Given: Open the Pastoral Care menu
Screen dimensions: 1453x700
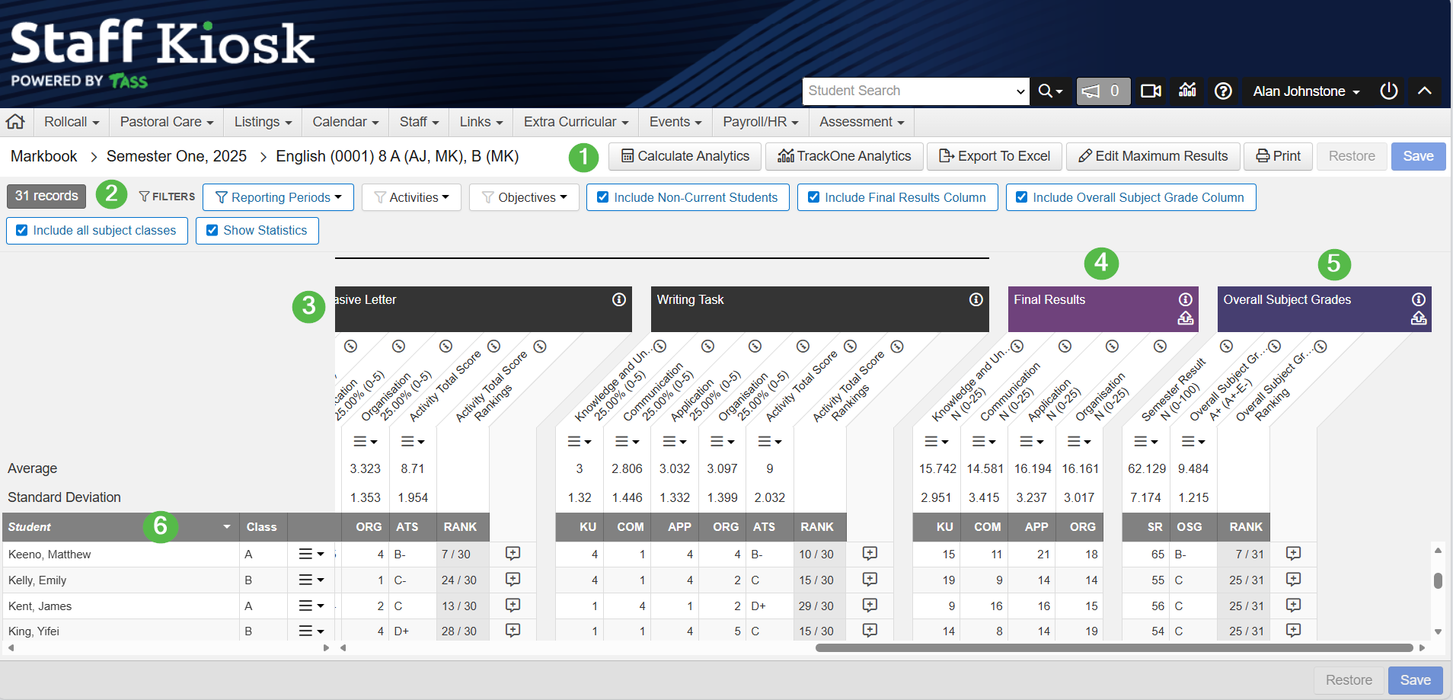Looking at the screenshot, I should tap(166, 122).
